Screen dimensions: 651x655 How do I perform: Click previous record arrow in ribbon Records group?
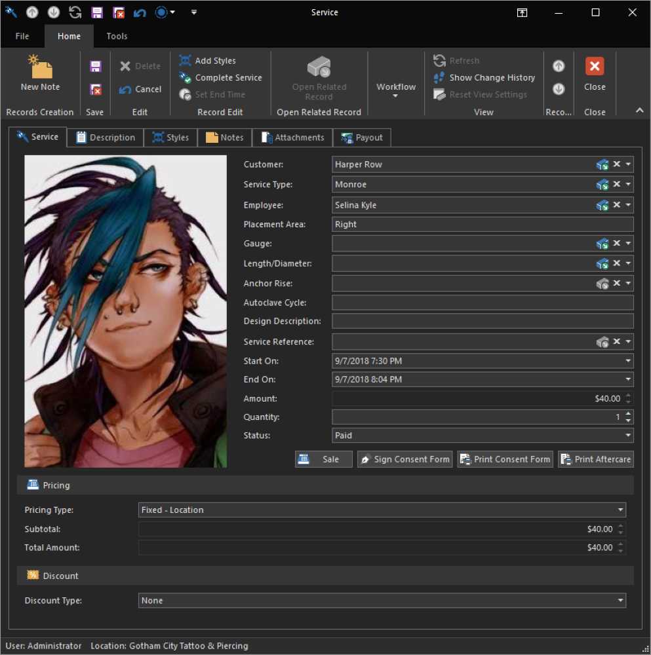559,66
